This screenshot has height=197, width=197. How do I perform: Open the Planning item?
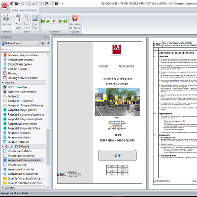click(12, 73)
